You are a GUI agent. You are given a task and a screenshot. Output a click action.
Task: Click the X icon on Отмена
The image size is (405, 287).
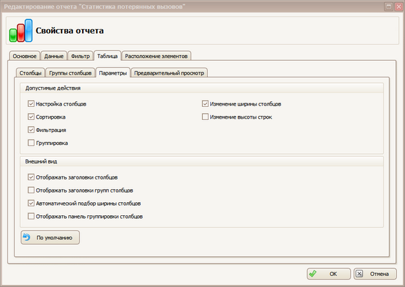click(359, 274)
